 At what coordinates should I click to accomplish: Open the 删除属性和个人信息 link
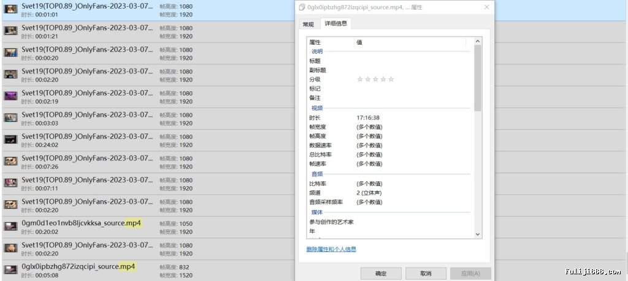click(x=331, y=249)
